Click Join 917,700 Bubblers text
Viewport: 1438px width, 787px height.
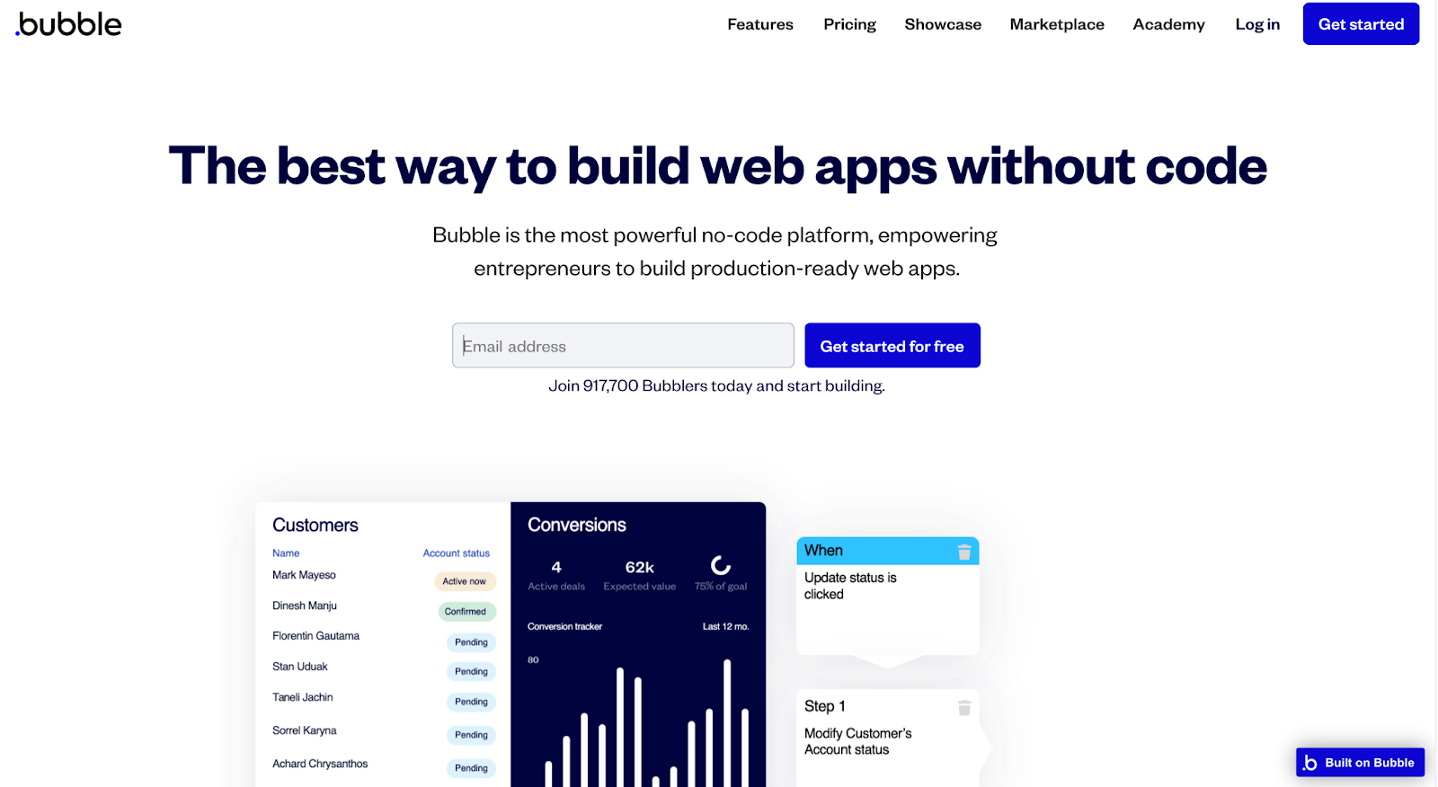[x=716, y=385]
